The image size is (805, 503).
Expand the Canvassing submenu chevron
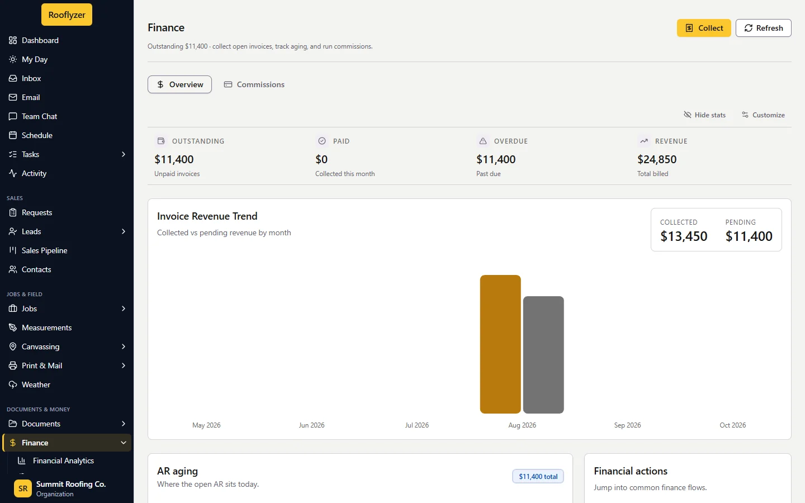coord(124,347)
